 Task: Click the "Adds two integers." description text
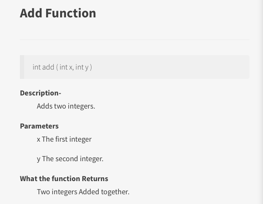click(66, 106)
